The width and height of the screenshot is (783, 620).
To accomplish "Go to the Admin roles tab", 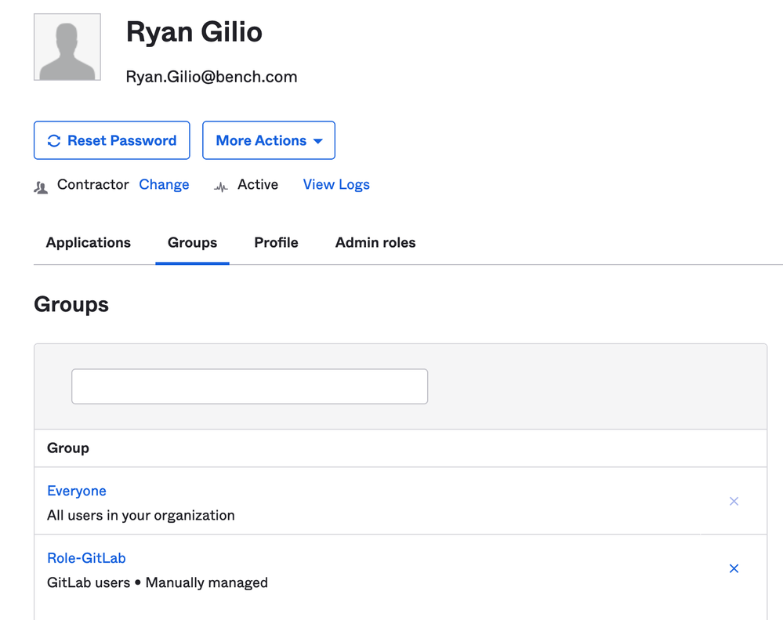I will (375, 243).
